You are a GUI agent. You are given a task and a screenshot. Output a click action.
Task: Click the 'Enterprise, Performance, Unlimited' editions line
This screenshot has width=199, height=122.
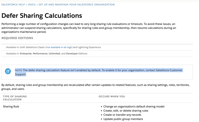pyautogui.click(x=47, y=54)
